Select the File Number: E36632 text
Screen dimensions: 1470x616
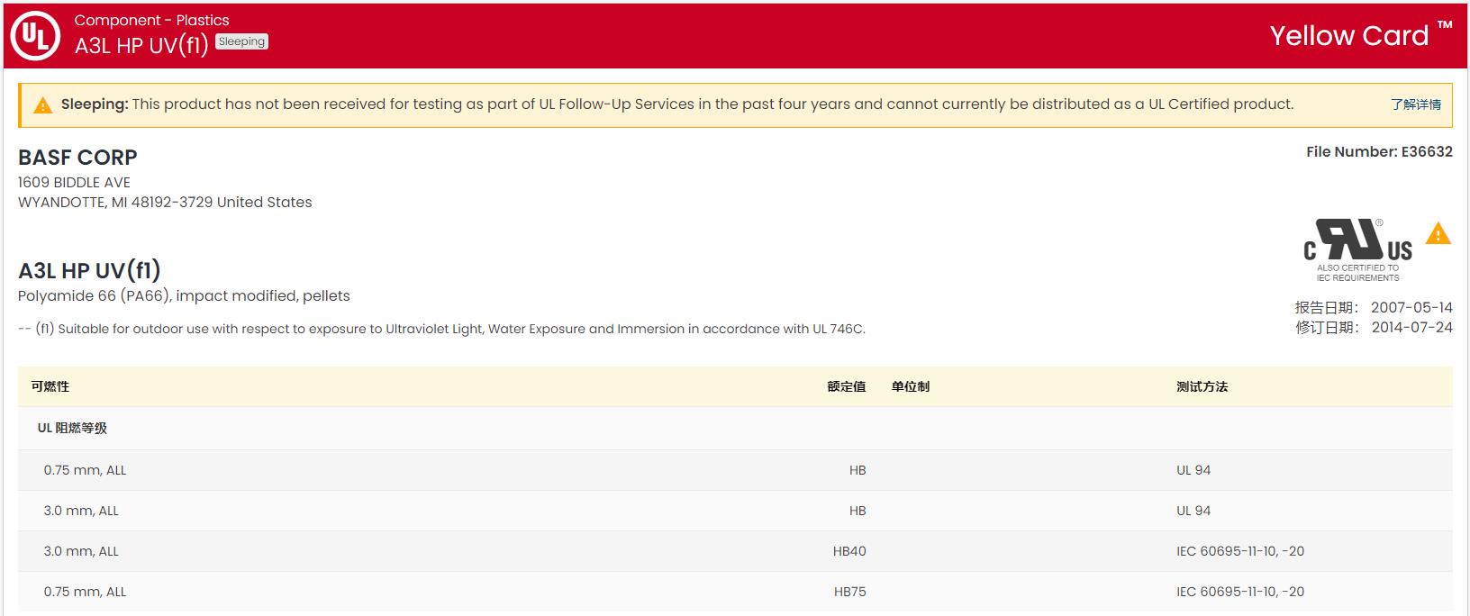1379,152
